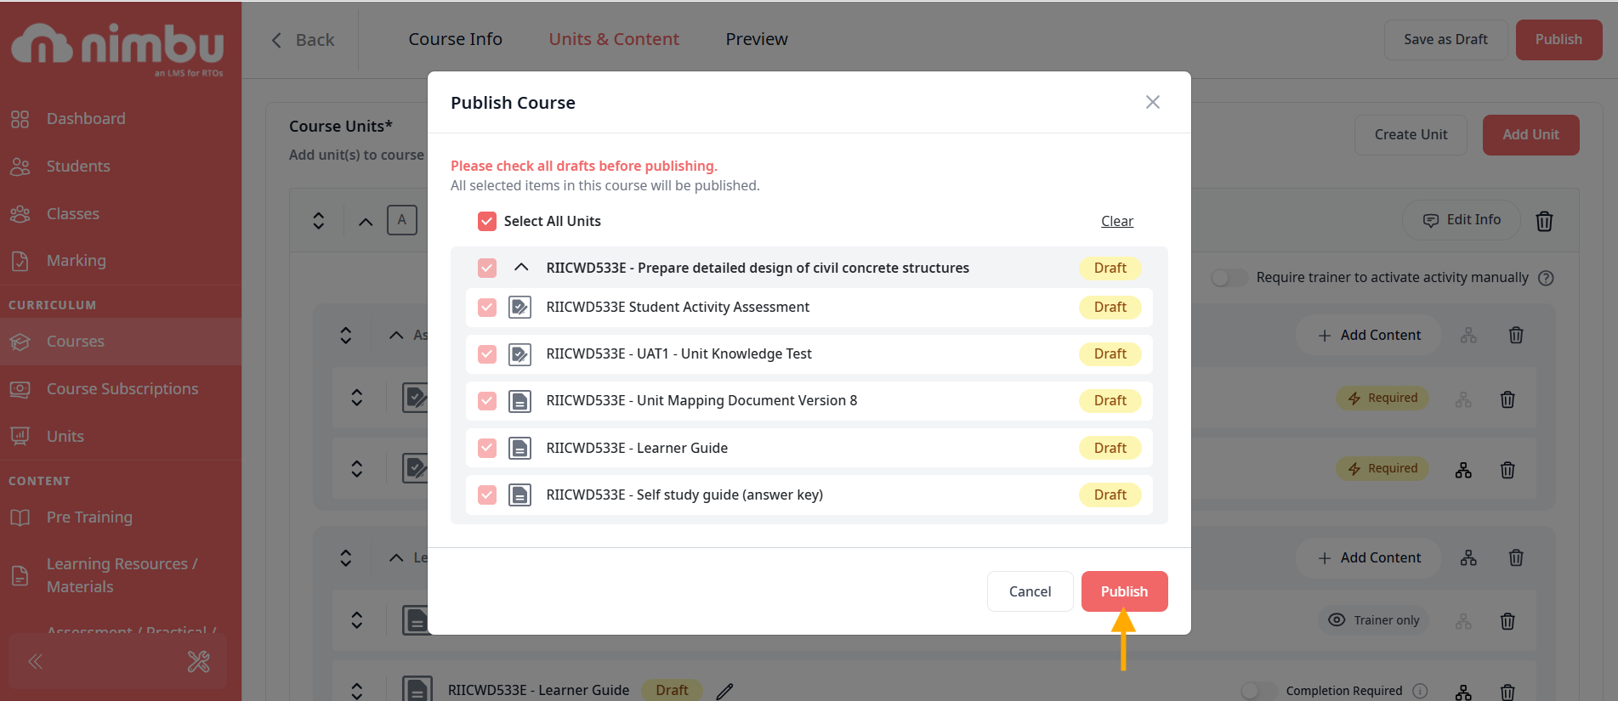Screen dimensions: 1618x701
Task: Click Save as Draft button
Action: pyautogui.click(x=1445, y=40)
